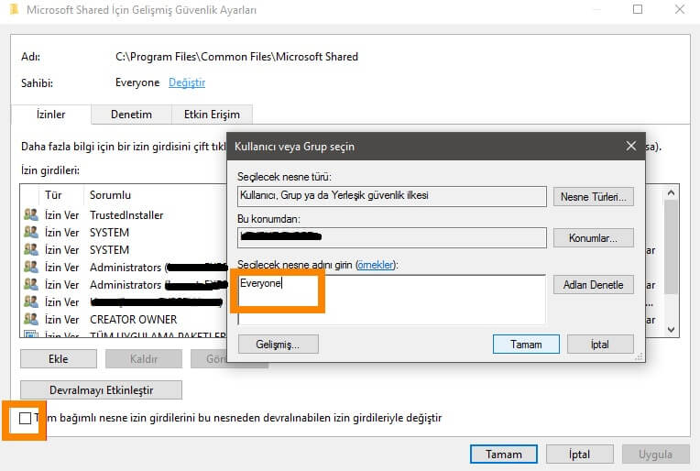Open the Etkin Erişim tab
700x471 pixels.
(212, 115)
